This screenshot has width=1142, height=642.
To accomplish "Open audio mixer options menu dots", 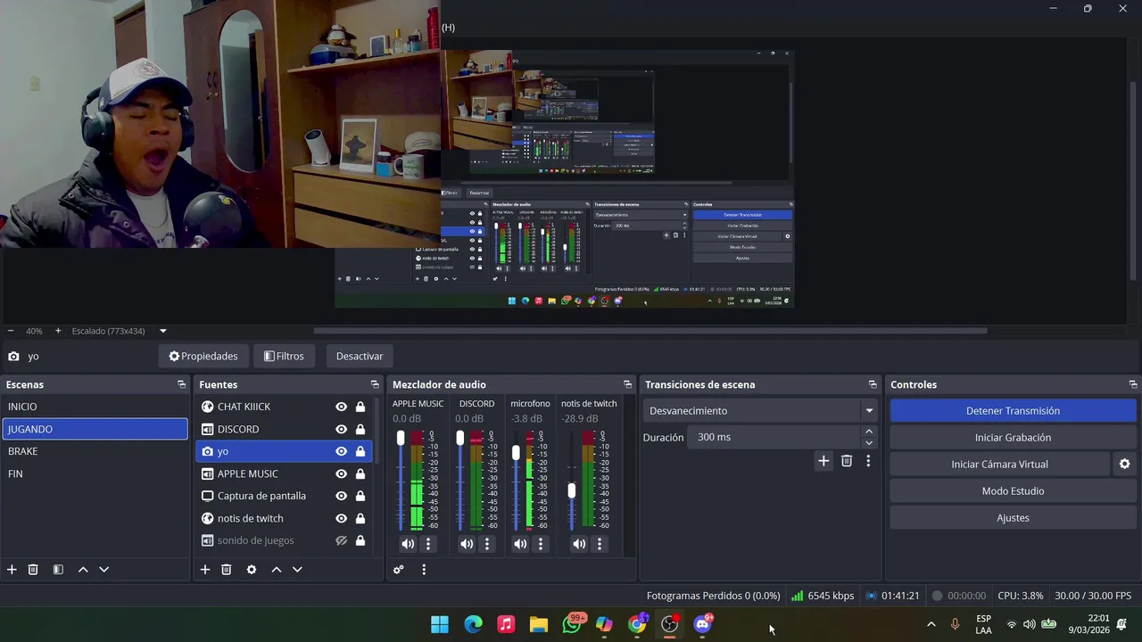I will [424, 570].
